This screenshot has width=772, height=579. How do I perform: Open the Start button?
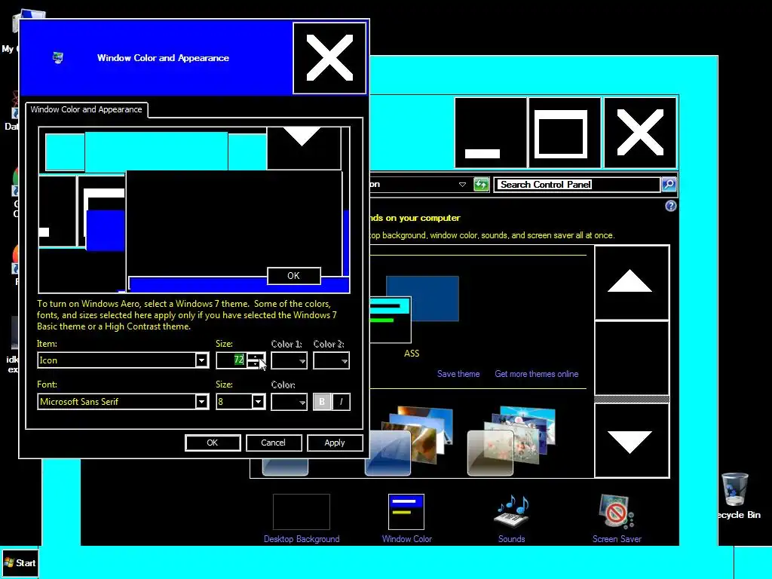click(x=20, y=562)
